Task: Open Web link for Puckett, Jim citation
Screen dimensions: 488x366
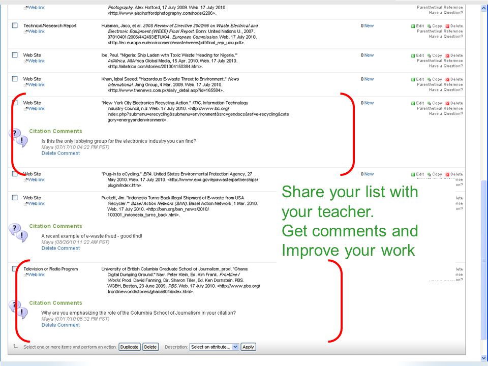Action: click(37, 203)
